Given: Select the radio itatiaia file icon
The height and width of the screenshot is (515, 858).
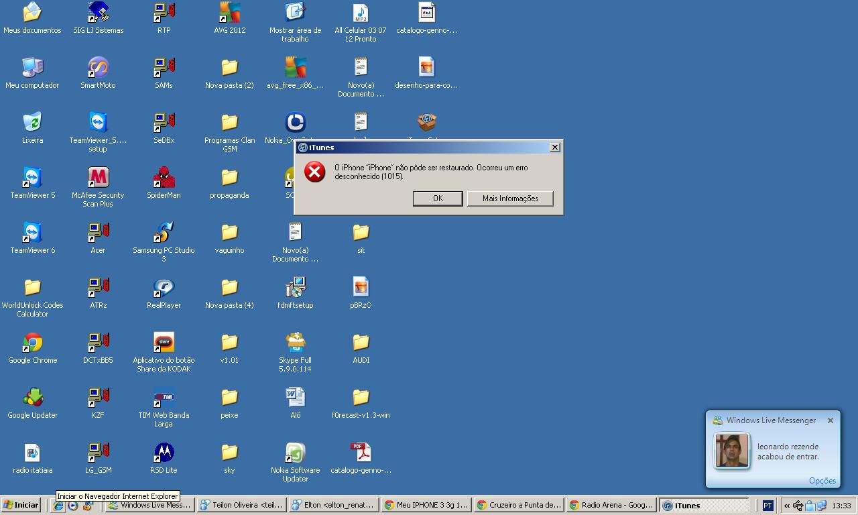Looking at the screenshot, I should click(32, 452).
